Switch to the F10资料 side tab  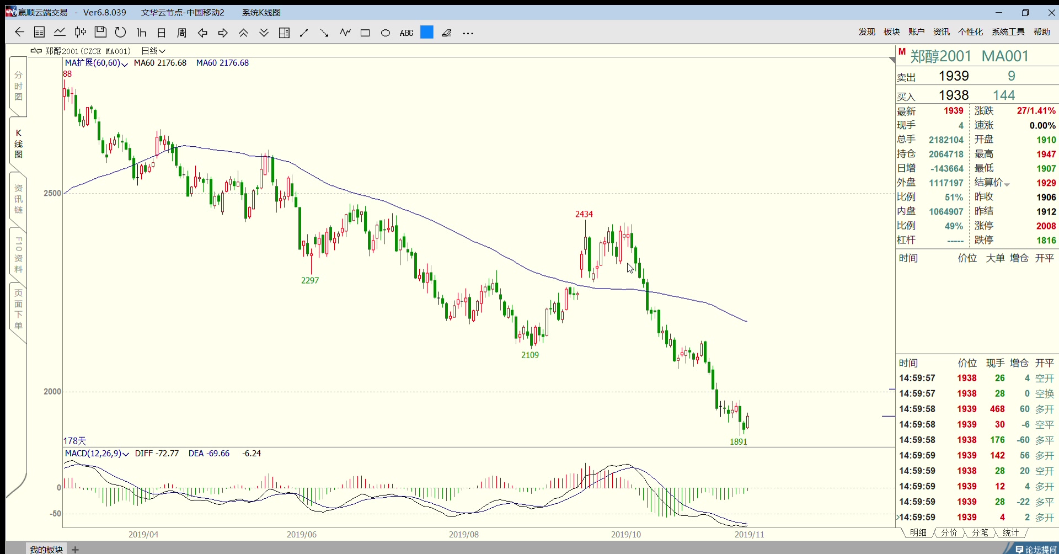18,254
